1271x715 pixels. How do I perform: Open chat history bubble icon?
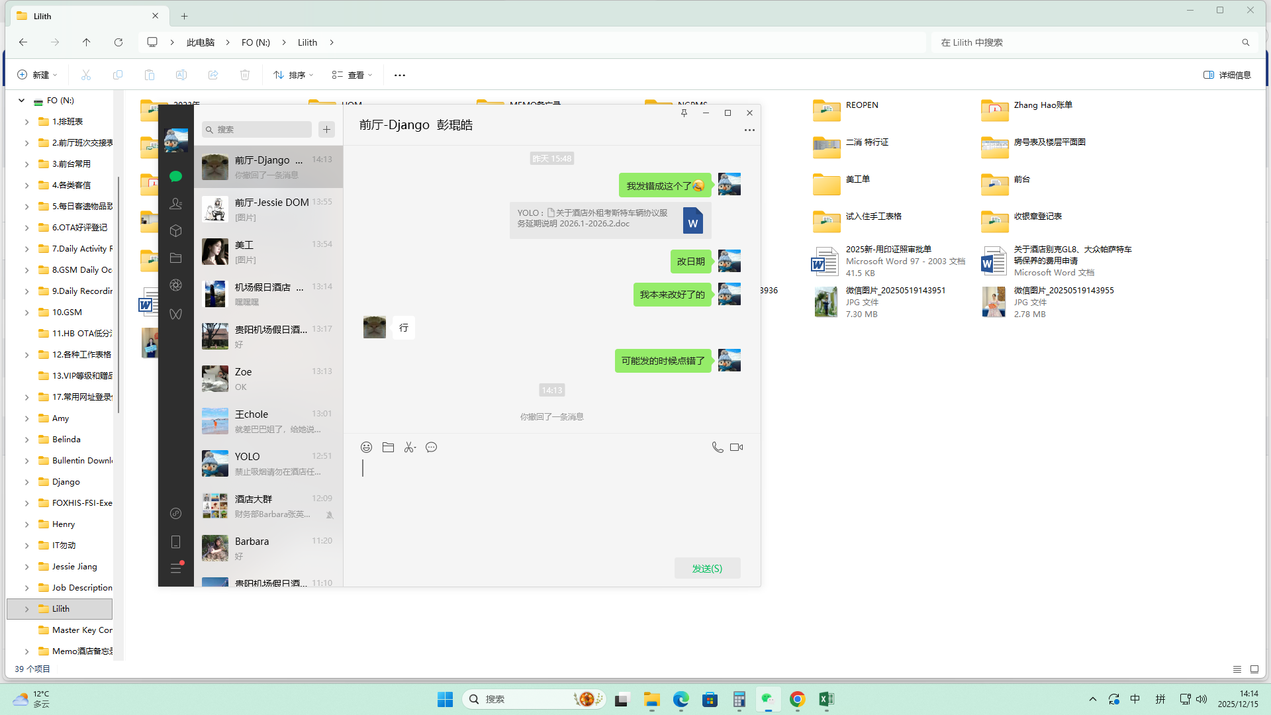click(431, 448)
